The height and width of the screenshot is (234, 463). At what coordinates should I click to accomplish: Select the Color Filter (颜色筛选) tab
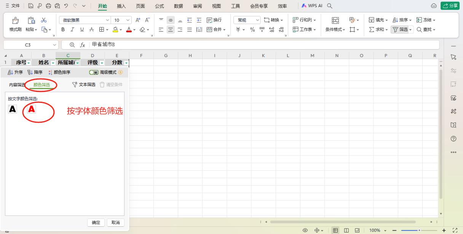click(42, 85)
